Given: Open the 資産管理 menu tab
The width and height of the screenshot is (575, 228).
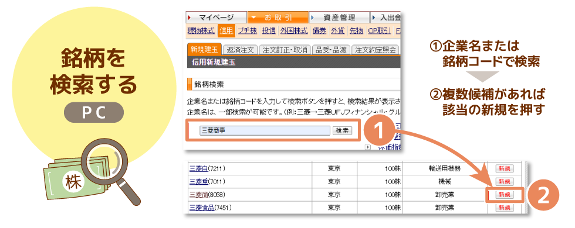Looking at the screenshot, I should [339, 17].
